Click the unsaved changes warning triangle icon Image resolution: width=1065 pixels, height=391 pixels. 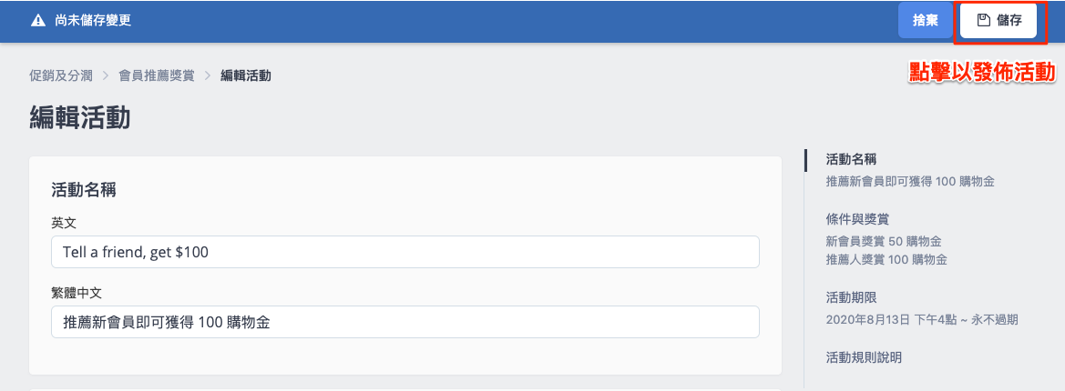click(x=37, y=20)
